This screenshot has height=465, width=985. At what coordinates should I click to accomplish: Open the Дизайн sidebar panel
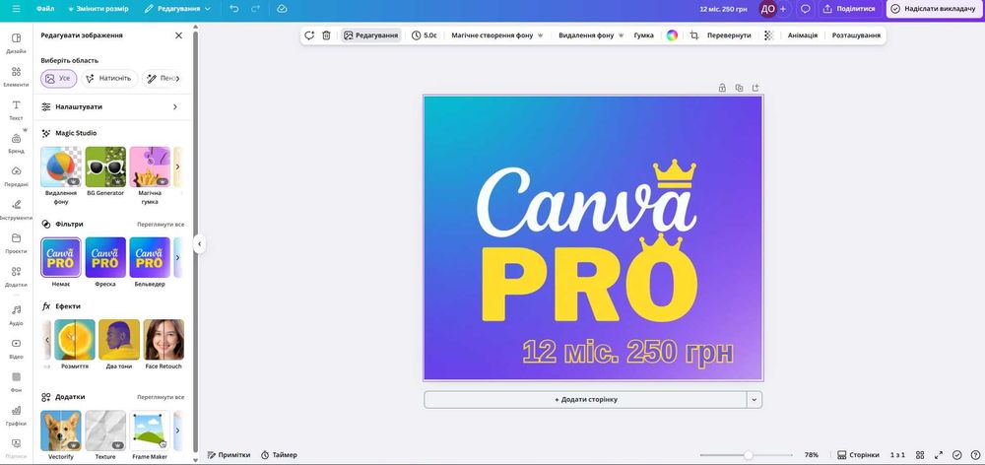coord(17,42)
